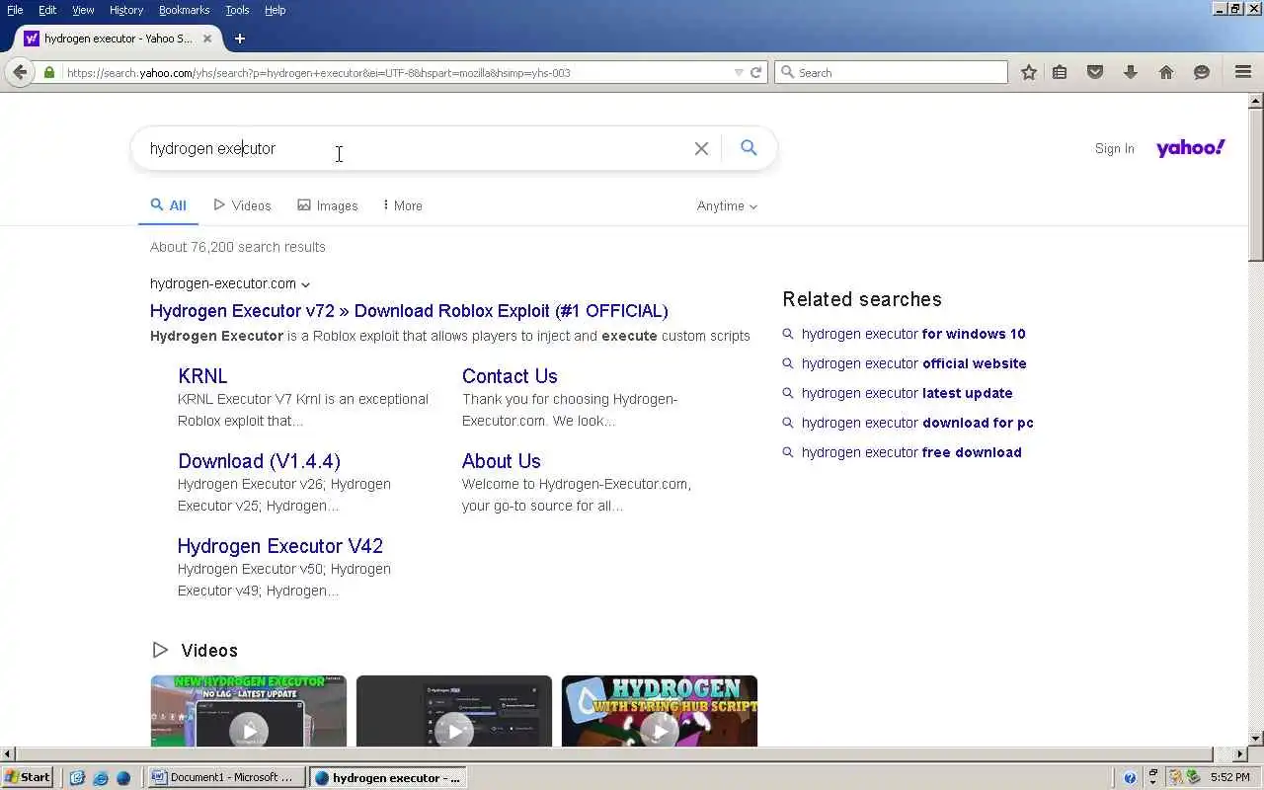The width and height of the screenshot is (1264, 790).
Task: Open the Anytime time filter dropdown
Action: tap(728, 205)
